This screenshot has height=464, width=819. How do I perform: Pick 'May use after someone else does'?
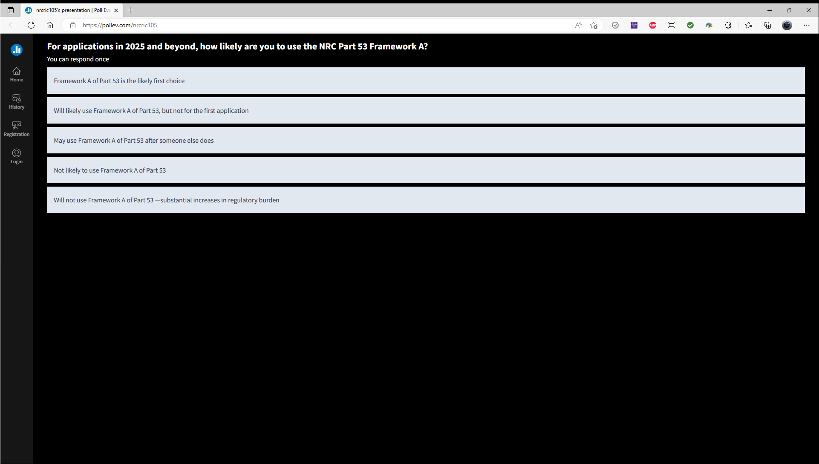(425, 141)
